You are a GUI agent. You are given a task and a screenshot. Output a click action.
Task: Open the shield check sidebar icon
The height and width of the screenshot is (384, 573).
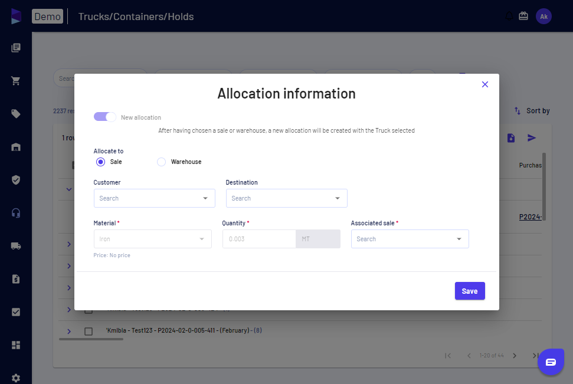(x=16, y=180)
